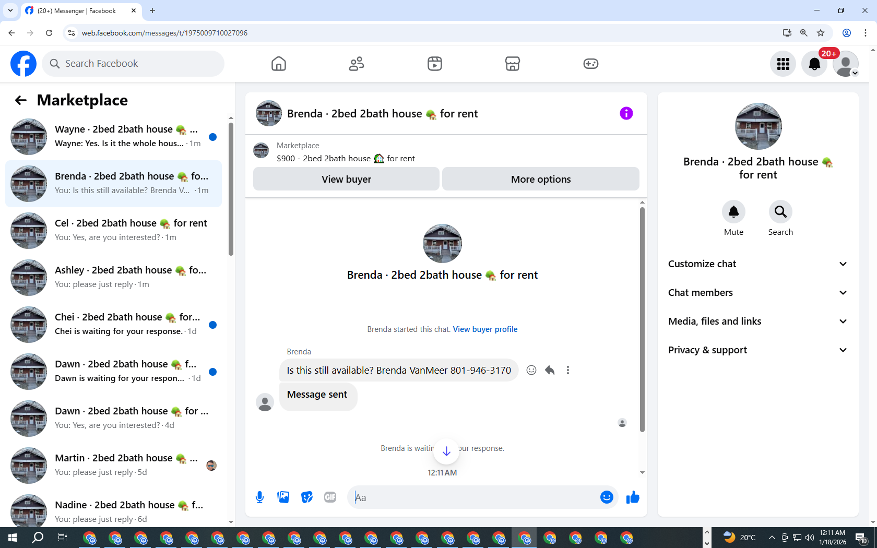Open the Facebook home logo

pos(23,64)
